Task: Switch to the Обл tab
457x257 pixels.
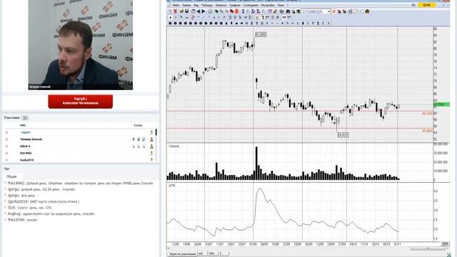Action: point(213,254)
